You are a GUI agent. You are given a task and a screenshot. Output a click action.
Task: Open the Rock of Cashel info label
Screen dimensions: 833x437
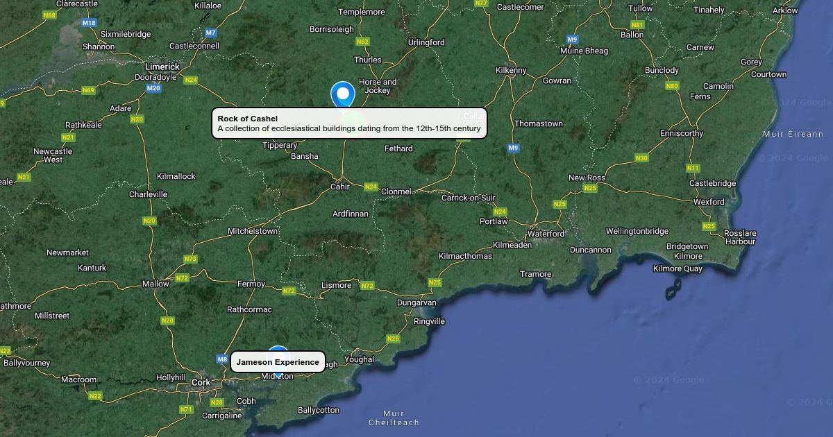tap(349, 123)
